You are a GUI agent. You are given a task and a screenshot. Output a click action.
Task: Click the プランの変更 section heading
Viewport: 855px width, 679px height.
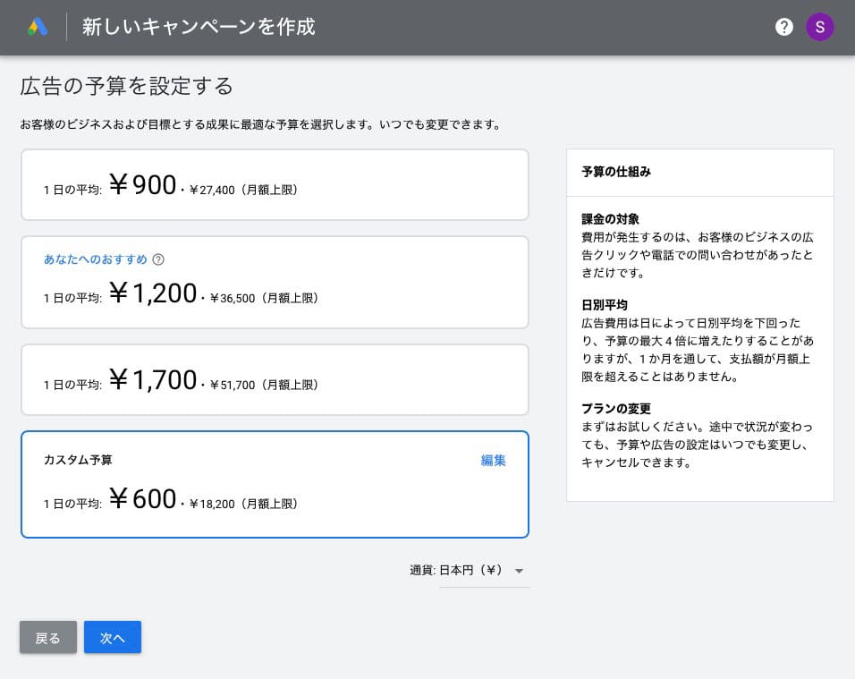point(616,409)
